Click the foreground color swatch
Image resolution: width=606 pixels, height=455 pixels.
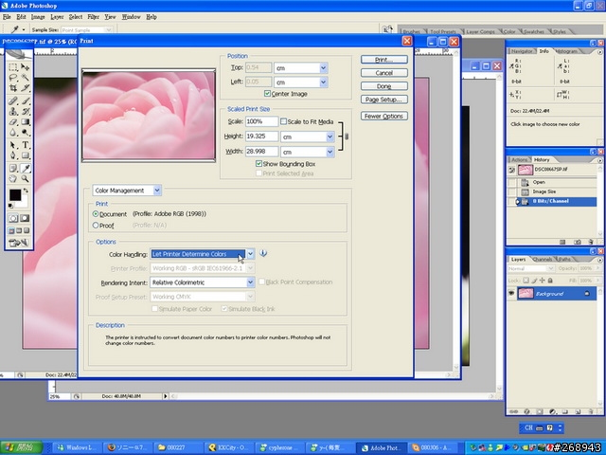[x=15, y=194]
